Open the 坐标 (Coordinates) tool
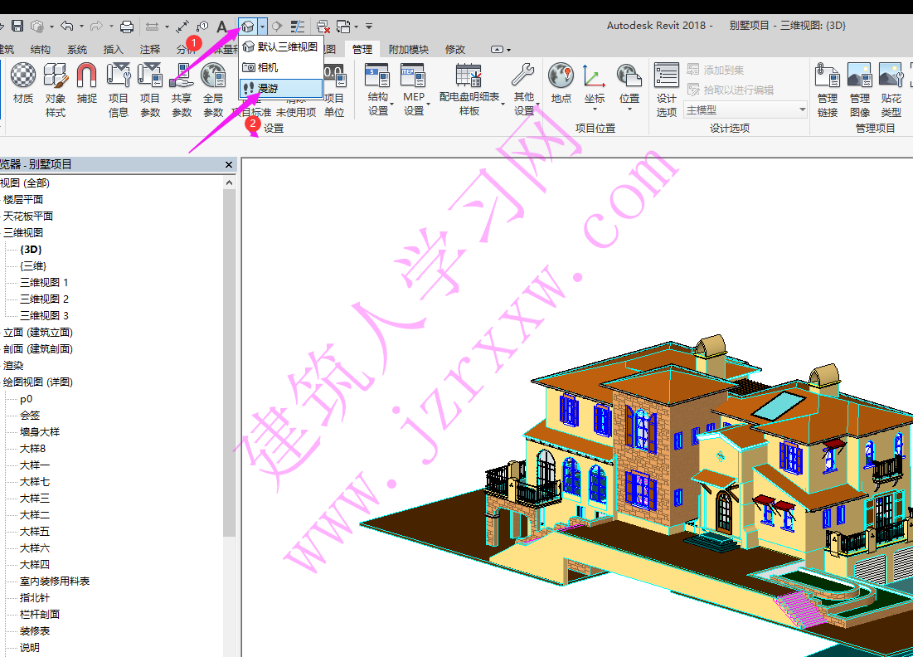This screenshot has height=657, width=913. (594, 86)
